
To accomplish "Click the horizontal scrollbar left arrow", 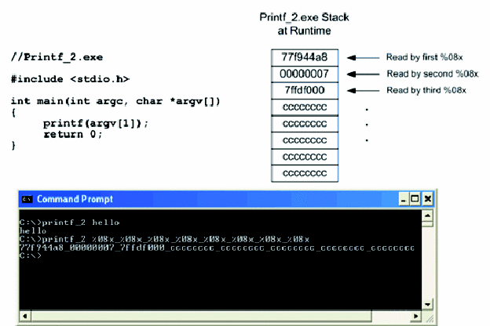I will click(x=25, y=317).
